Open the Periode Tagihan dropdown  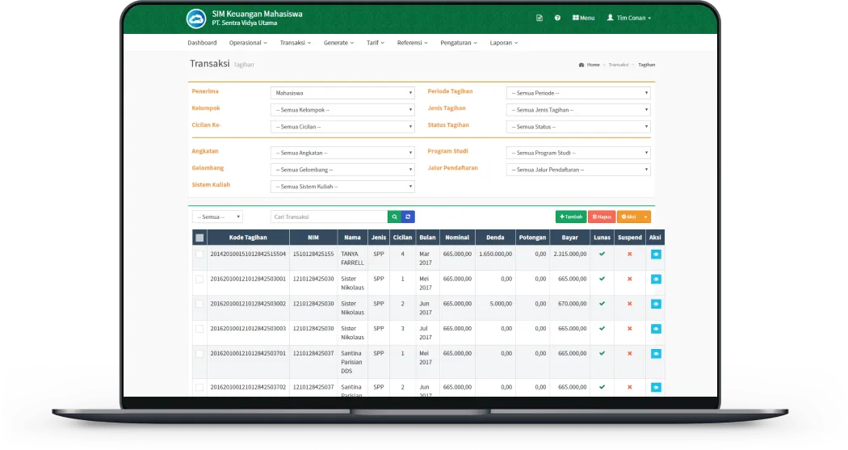[577, 93]
